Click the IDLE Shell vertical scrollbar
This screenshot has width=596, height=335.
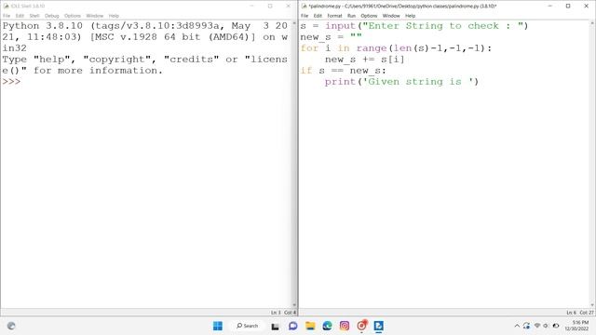294,164
